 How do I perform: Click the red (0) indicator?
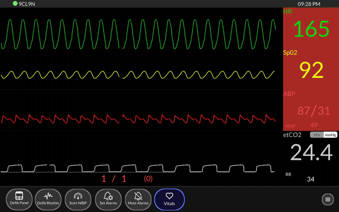pos(148,179)
